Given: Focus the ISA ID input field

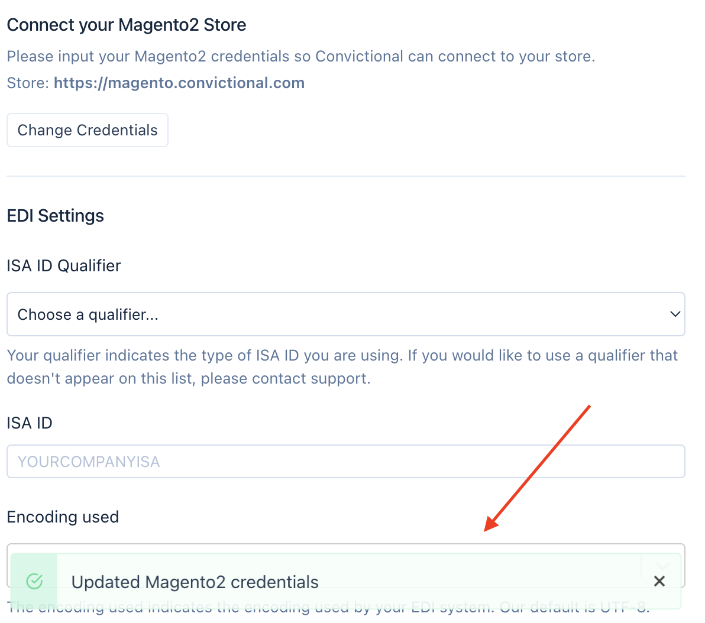Looking at the screenshot, I should 345,462.
